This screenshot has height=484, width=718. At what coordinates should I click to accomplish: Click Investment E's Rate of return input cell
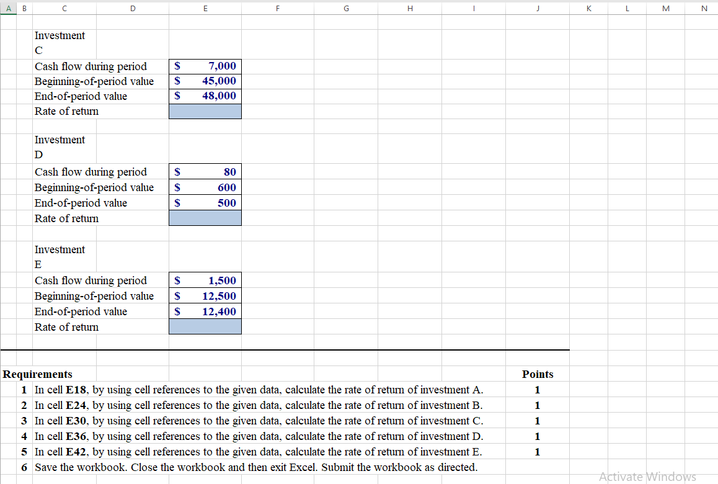(205, 326)
